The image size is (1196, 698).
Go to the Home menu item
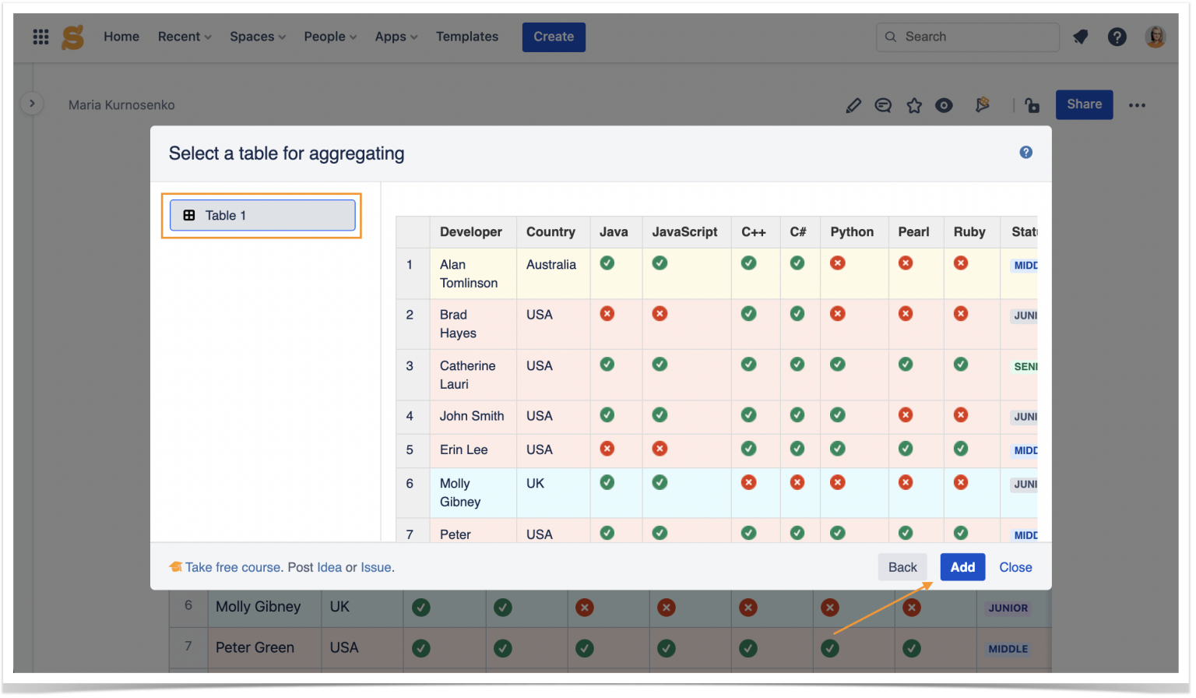[121, 37]
